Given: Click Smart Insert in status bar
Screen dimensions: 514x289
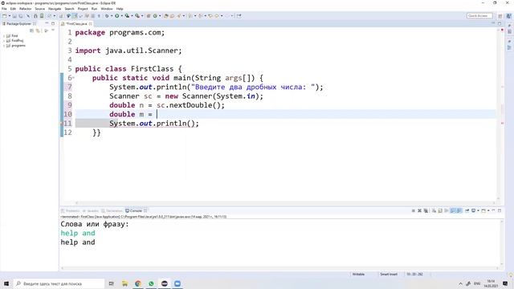Looking at the screenshot, I should [x=389, y=275].
